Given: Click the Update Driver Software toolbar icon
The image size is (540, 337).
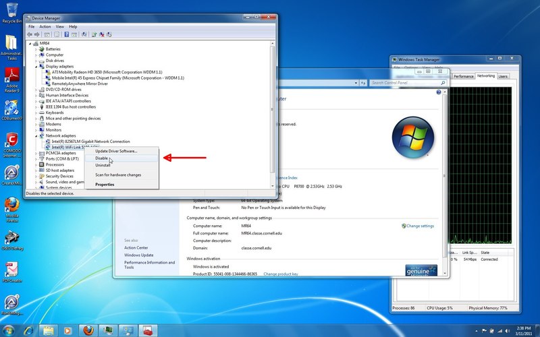Looking at the screenshot, I should tap(94, 34).
